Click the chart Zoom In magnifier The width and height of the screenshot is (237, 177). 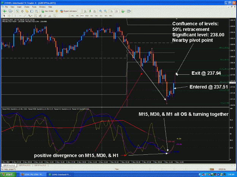(x=100, y=11)
